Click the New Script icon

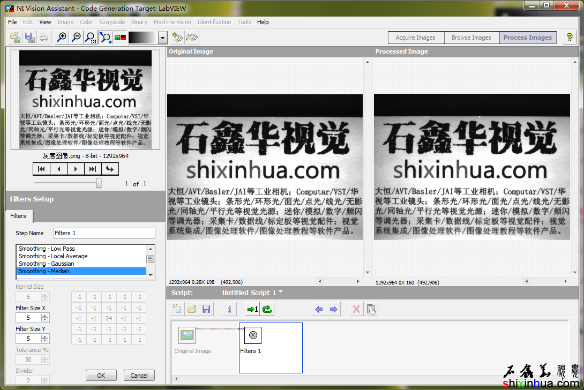[177, 309]
